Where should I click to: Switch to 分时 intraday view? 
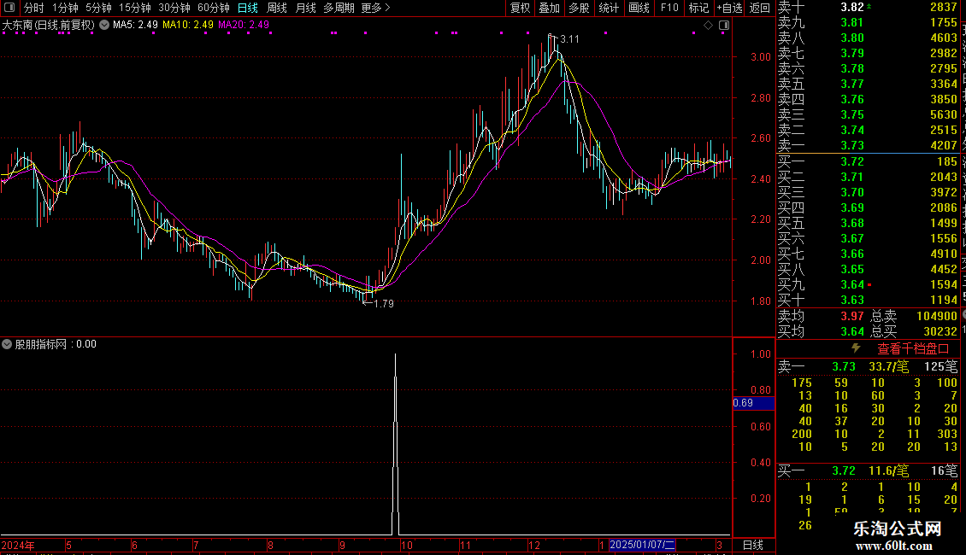[x=34, y=8]
